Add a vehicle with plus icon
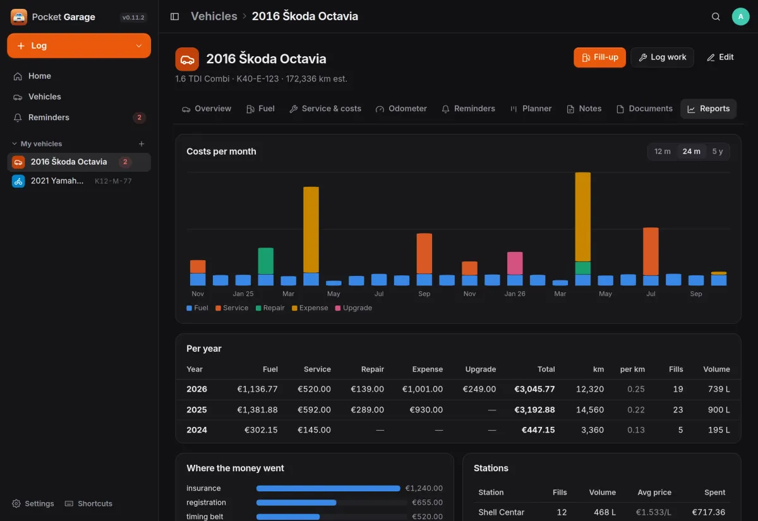Image resolution: width=758 pixels, height=521 pixels. tap(141, 144)
